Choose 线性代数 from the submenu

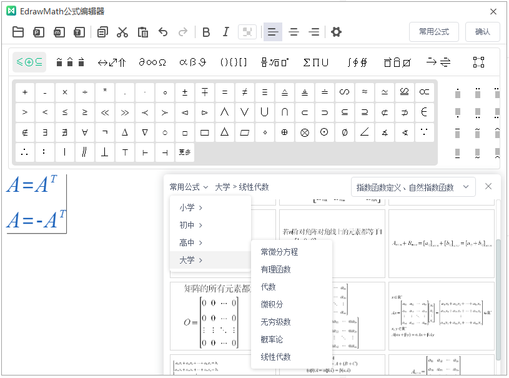point(292,357)
